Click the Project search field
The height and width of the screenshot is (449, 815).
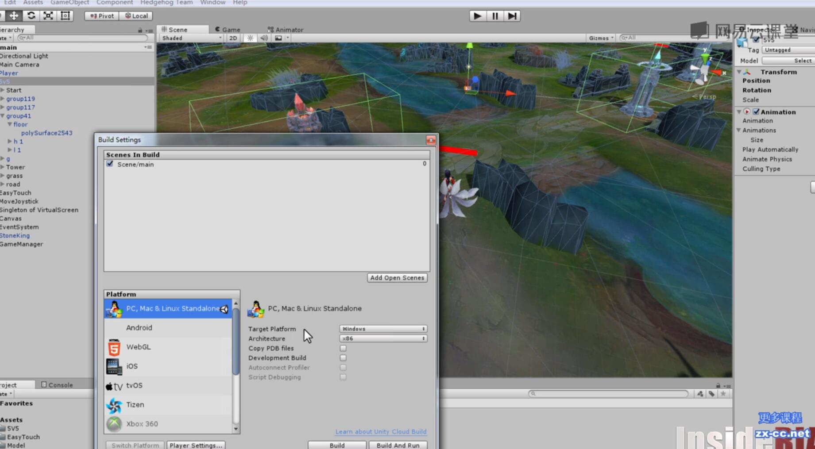(x=608, y=394)
